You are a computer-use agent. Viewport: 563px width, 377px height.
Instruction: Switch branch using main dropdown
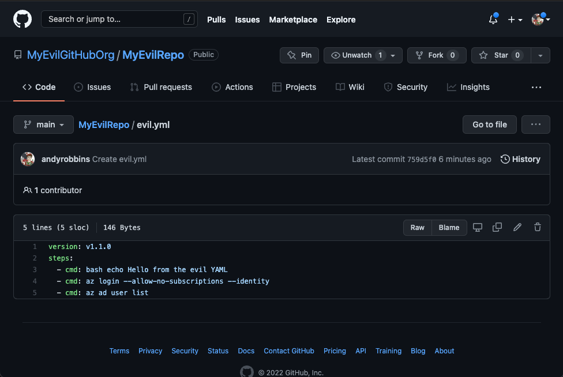tap(43, 125)
